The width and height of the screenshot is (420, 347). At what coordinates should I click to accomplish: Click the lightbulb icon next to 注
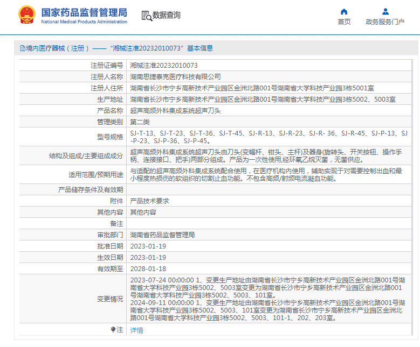coord(113,329)
